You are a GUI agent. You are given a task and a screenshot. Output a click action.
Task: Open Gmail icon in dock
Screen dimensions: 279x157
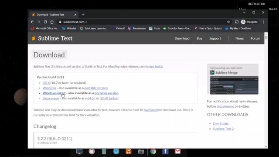click(177, 151)
